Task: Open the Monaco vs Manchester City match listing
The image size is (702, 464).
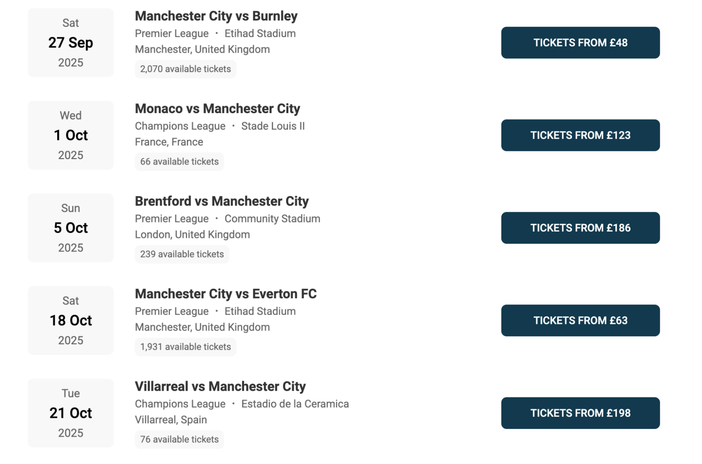Action: pyautogui.click(x=217, y=109)
